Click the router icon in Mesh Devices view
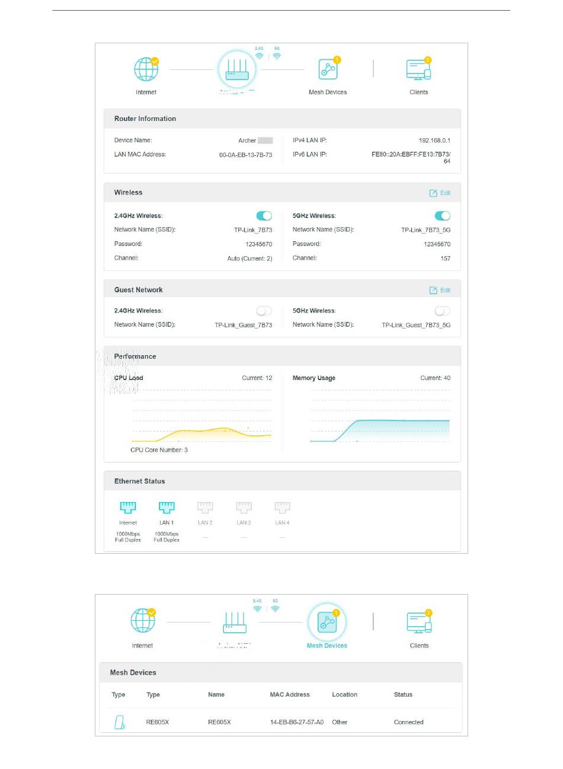 point(235,622)
